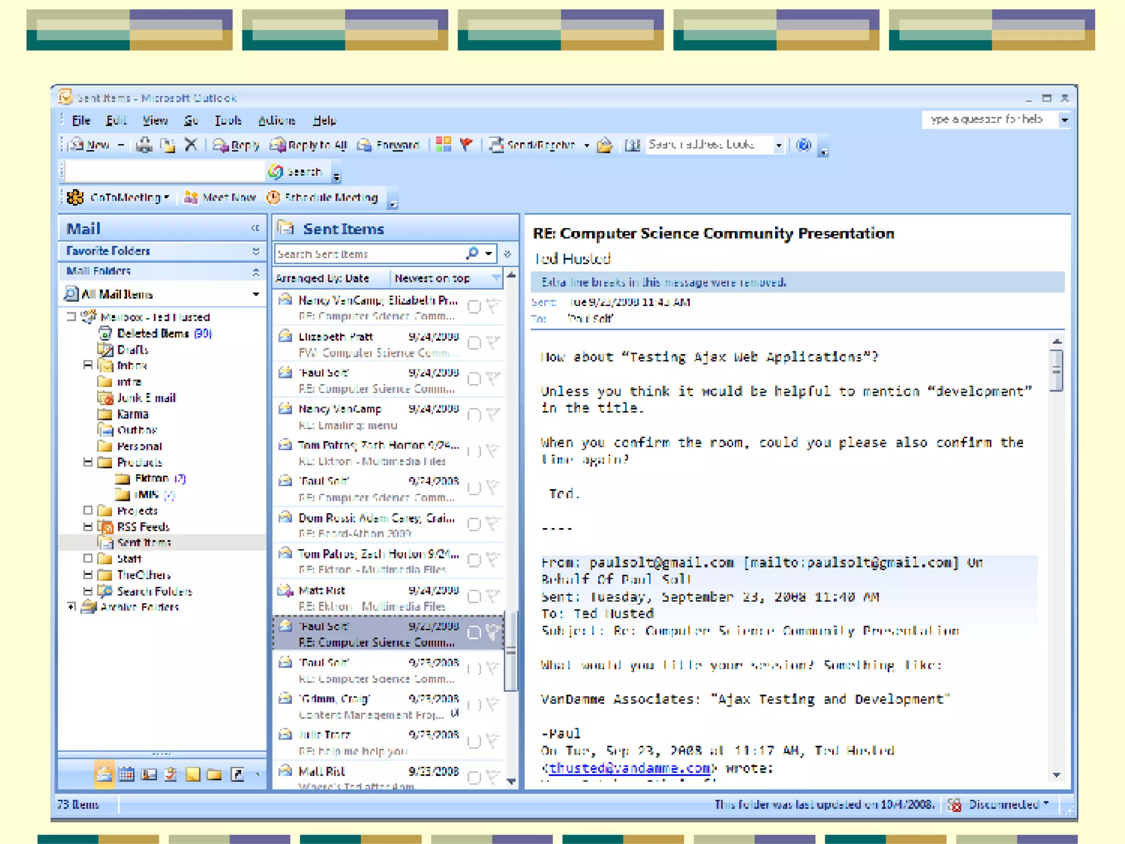Viewport: 1125px width, 844px height.
Task: Switch to Calendar via navigation pane icon
Action: tap(126, 775)
